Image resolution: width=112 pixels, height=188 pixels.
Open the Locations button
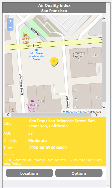coord(29,173)
